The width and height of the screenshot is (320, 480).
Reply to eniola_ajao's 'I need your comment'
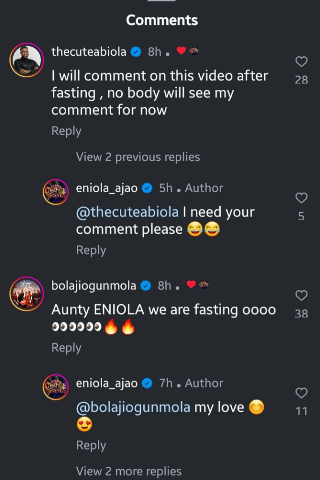(91, 250)
